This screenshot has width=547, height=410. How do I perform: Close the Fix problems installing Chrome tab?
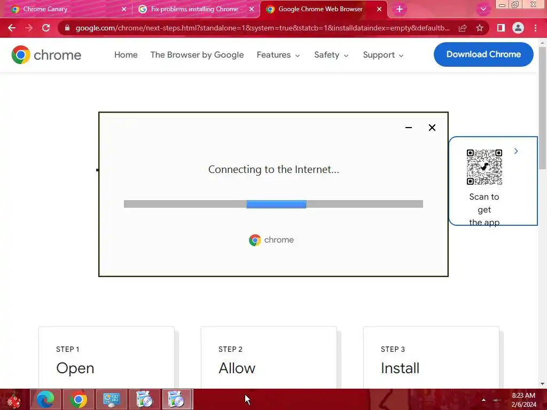tap(252, 9)
